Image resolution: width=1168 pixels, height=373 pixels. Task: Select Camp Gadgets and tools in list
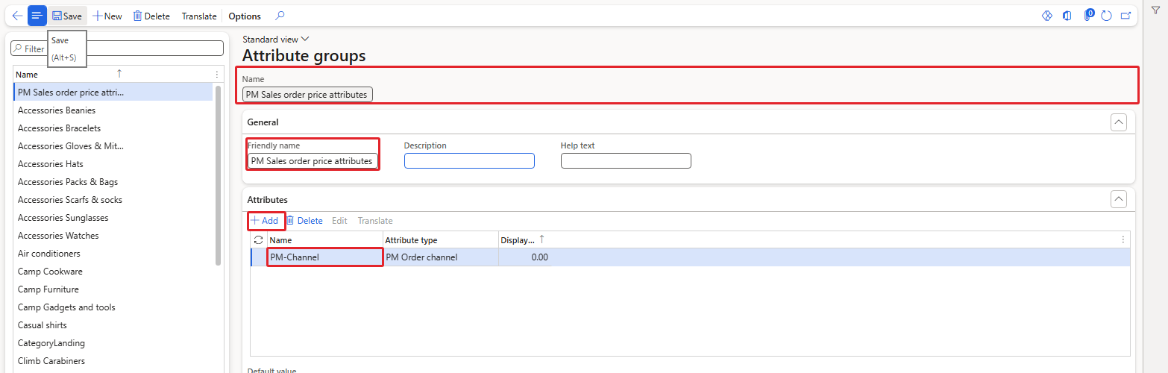pyautogui.click(x=113, y=307)
